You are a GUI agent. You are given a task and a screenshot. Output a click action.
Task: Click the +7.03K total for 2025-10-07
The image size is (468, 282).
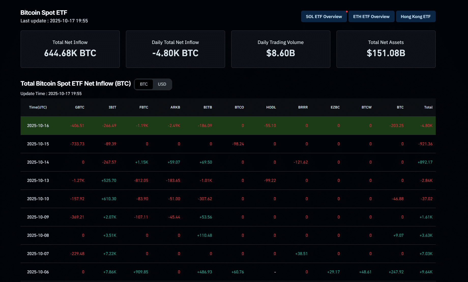click(x=426, y=254)
